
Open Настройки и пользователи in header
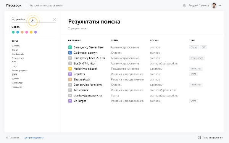(45, 6)
